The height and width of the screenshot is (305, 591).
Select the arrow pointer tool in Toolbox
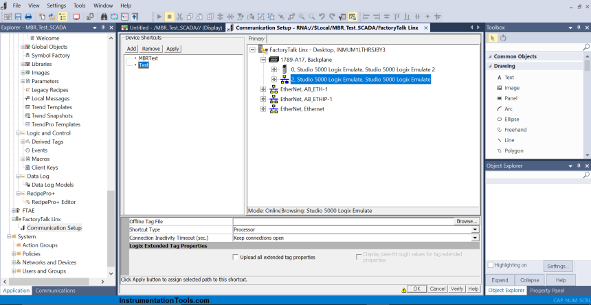492,38
